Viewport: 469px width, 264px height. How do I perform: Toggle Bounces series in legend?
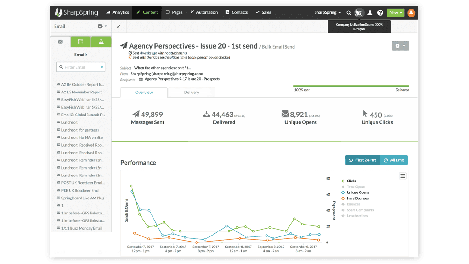point(350,204)
